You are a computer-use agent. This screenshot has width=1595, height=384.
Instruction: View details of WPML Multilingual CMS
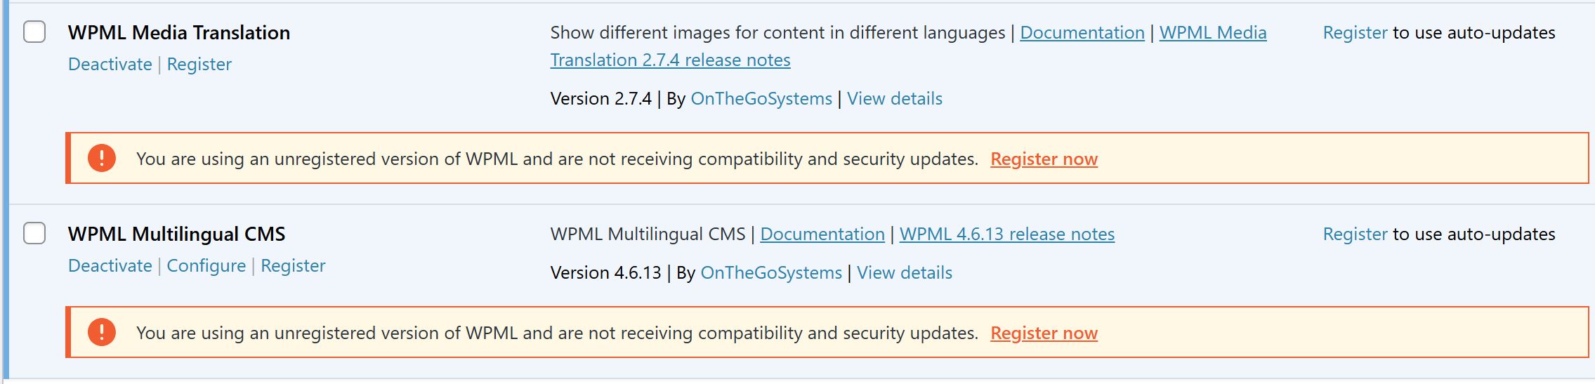tap(905, 272)
